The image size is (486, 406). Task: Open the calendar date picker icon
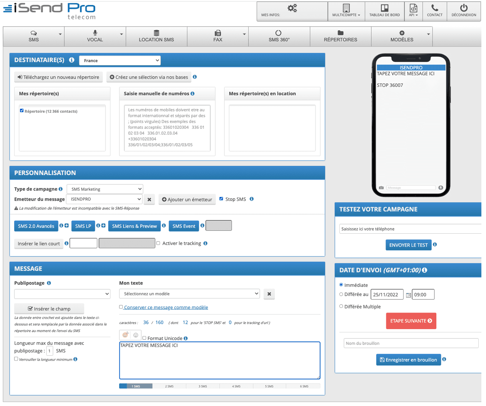(408, 295)
